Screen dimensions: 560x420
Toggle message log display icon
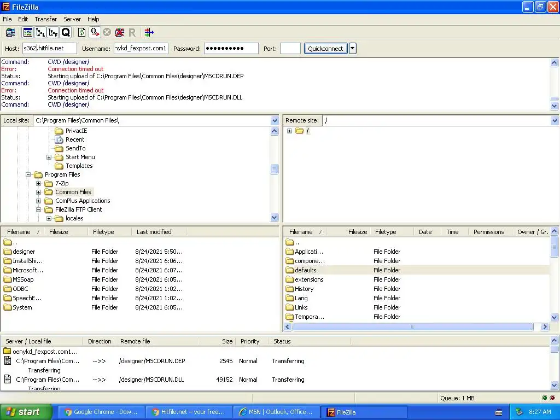click(27, 32)
